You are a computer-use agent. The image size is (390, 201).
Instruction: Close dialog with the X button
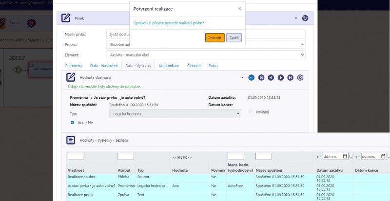pyautogui.click(x=239, y=9)
